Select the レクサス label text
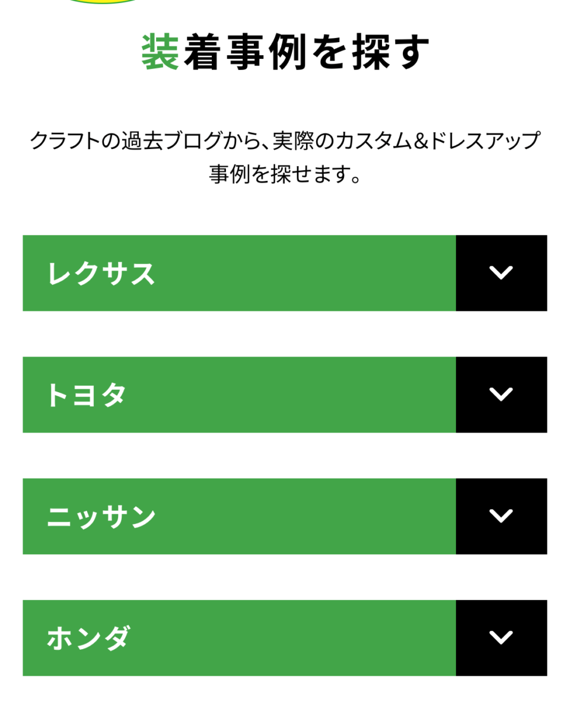This screenshot has width=570, height=712. 101,274
